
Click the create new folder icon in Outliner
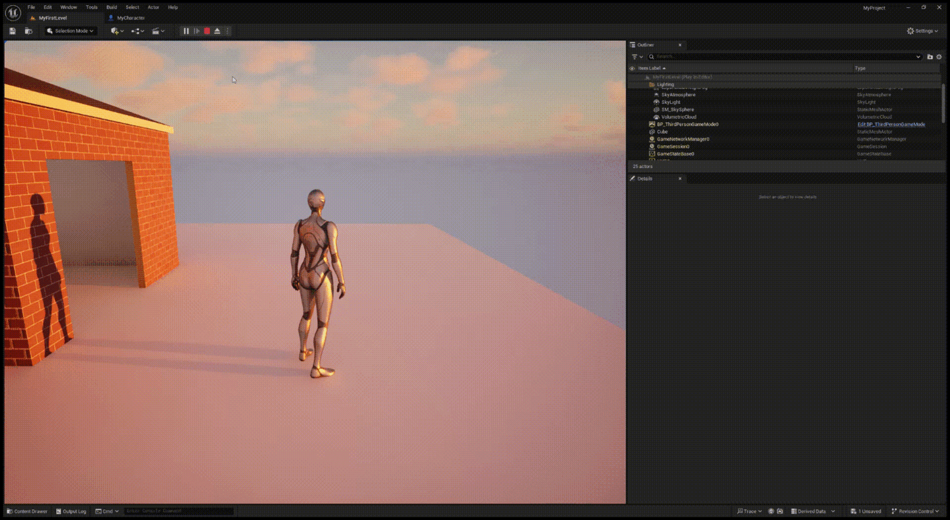click(x=930, y=57)
